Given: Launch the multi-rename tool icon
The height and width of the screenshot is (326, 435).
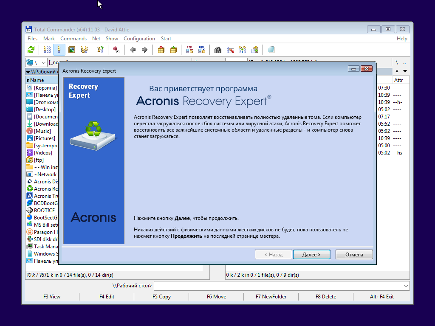Looking at the screenshot, I should 230,50.
